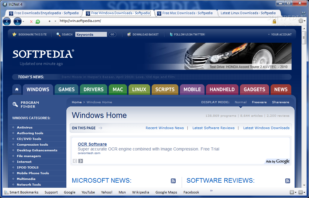Click the Keywords search field
Viewport: 309px width, 198px height.
point(91,34)
